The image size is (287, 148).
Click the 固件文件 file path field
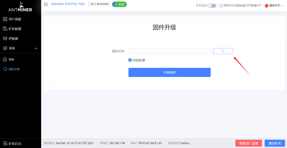point(170,51)
